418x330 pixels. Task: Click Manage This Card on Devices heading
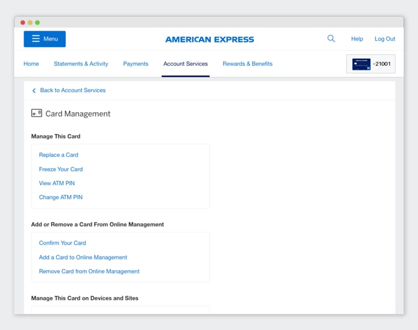[x=85, y=298]
